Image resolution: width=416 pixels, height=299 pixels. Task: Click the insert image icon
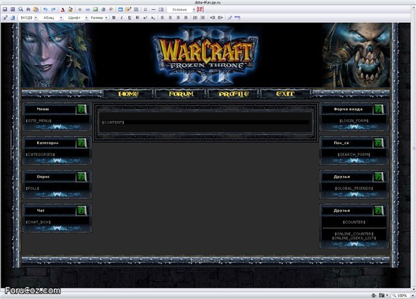point(96,10)
